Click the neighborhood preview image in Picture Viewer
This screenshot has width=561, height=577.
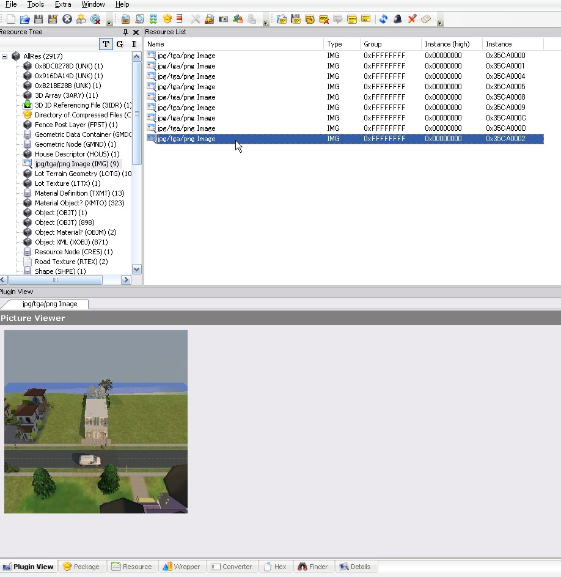click(96, 422)
